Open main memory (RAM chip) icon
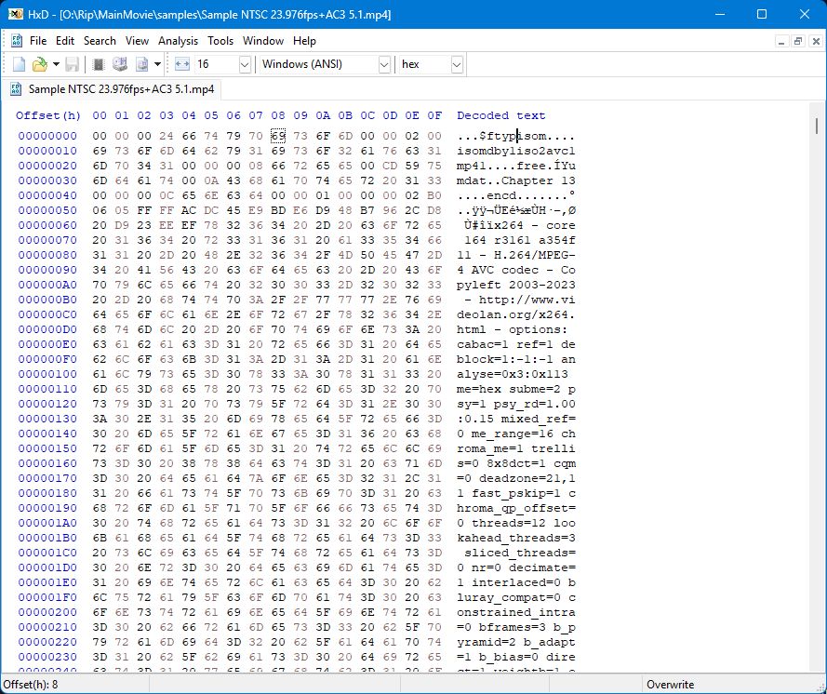The image size is (827, 694). [x=98, y=64]
